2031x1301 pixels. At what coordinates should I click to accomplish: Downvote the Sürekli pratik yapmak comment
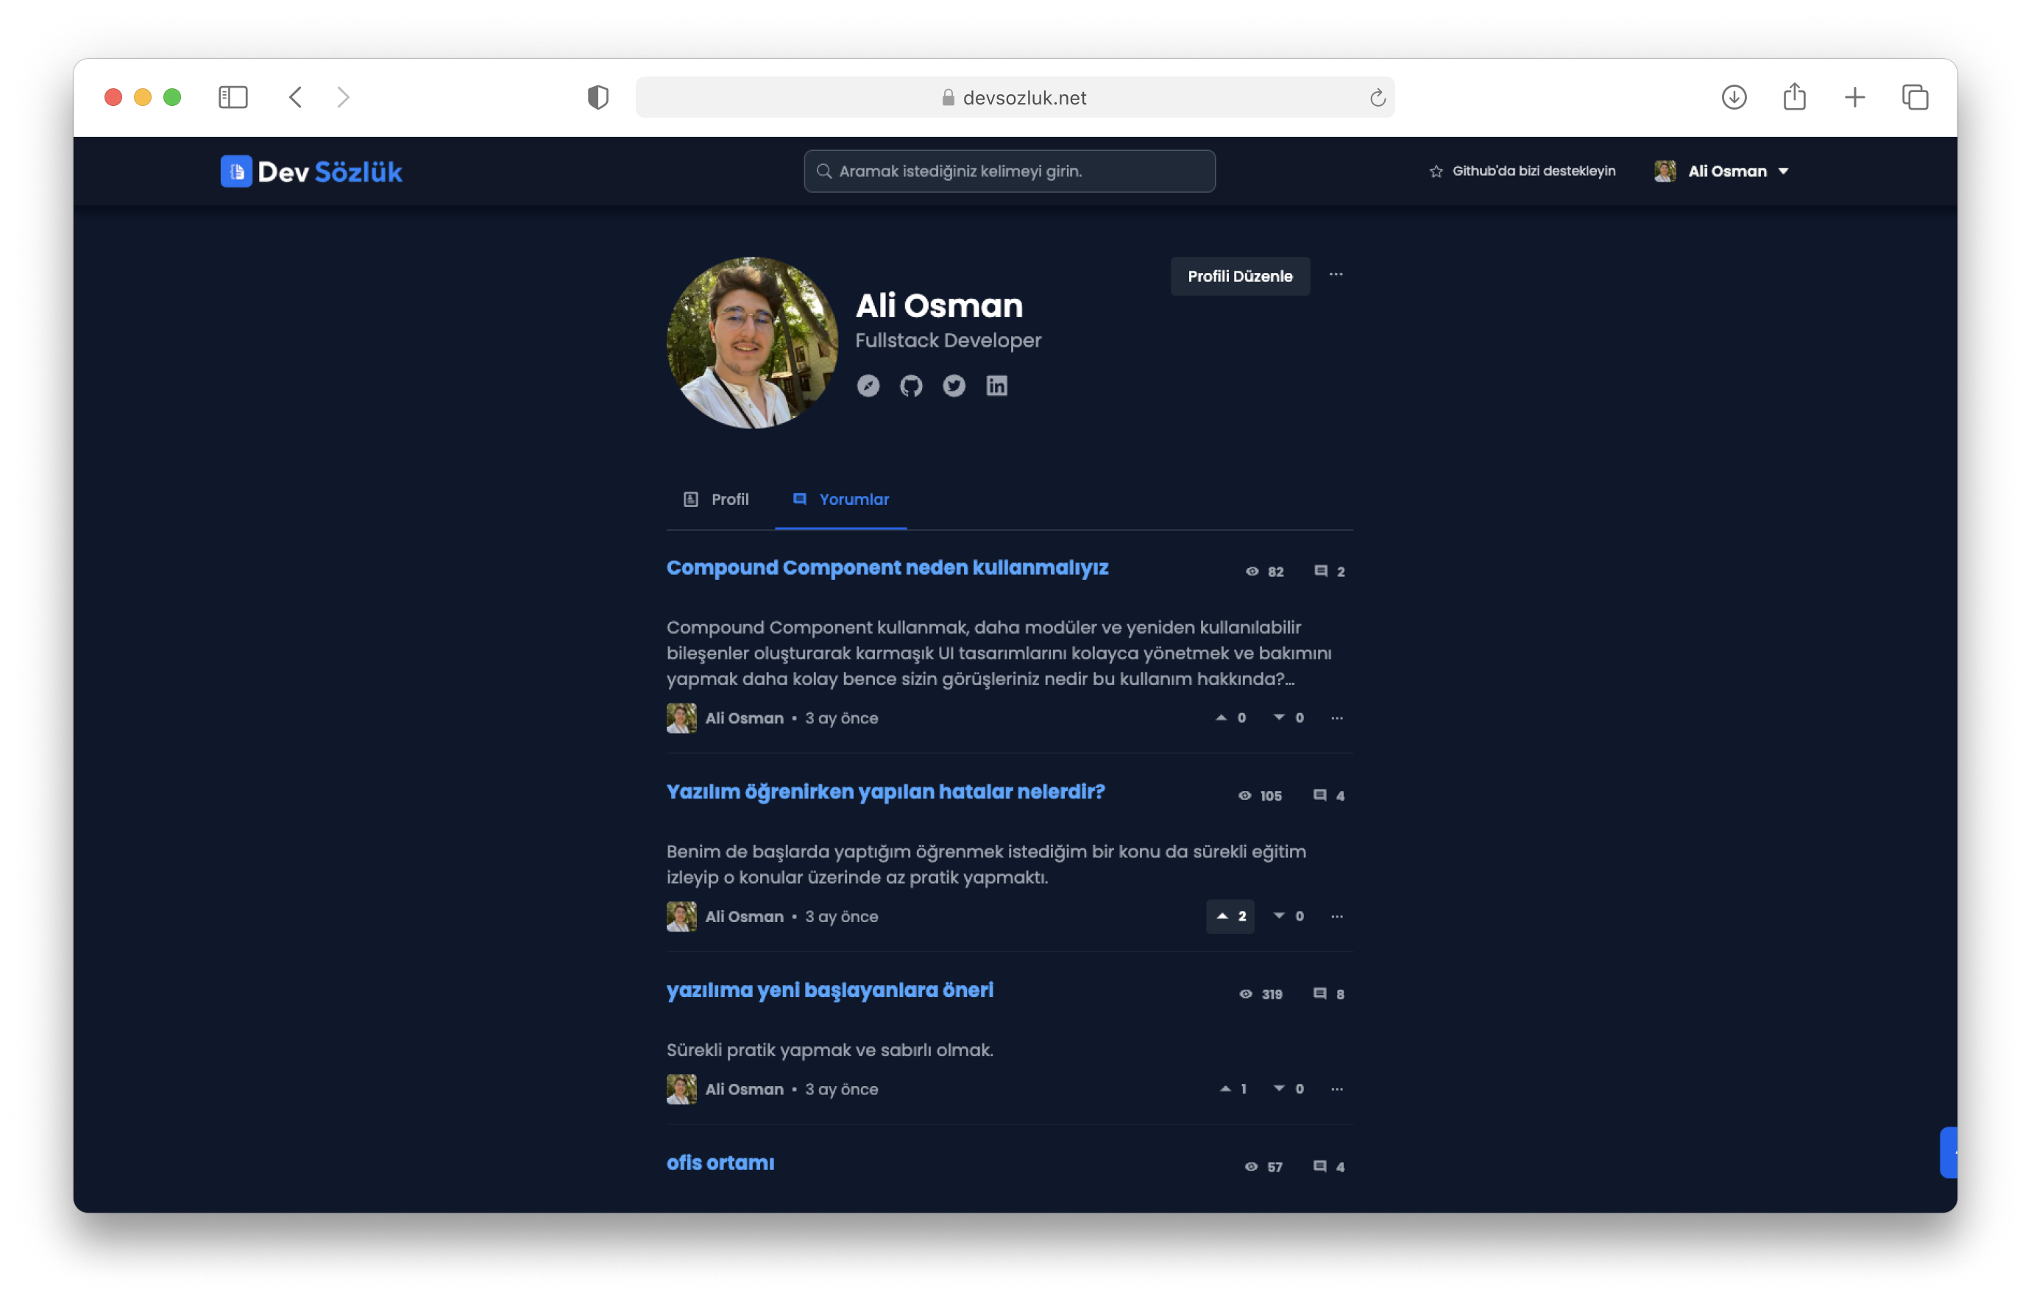point(1289,1089)
